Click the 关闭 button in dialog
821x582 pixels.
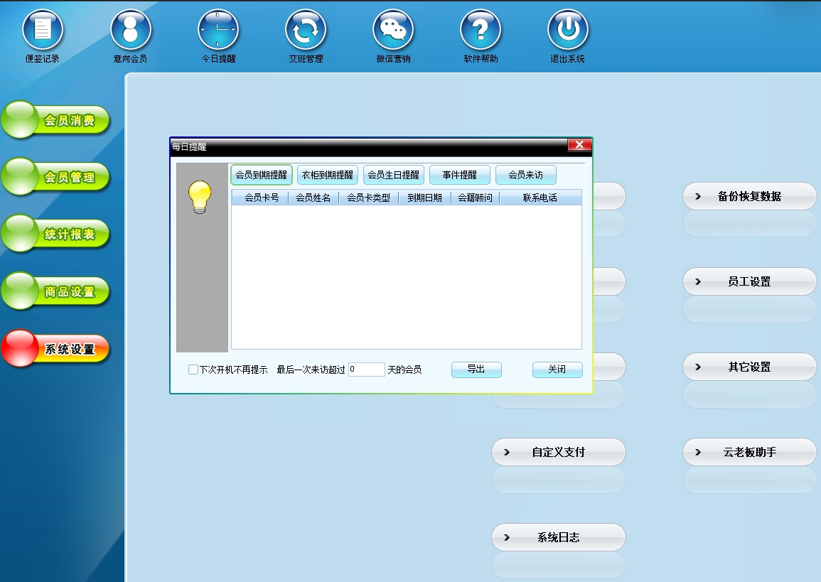[x=557, y=370]
